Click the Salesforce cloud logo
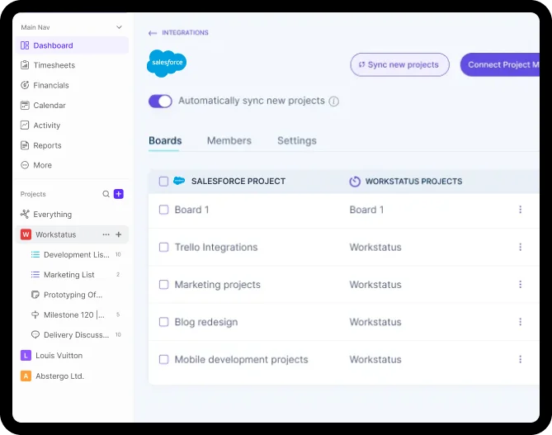552x435 pixels. click(x=167, y=64)
